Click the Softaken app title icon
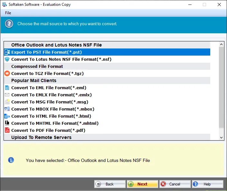 (4, 5)
